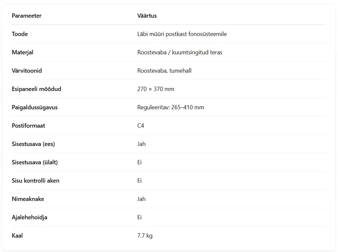Click the Jah value for Nimeaknake

142,199
